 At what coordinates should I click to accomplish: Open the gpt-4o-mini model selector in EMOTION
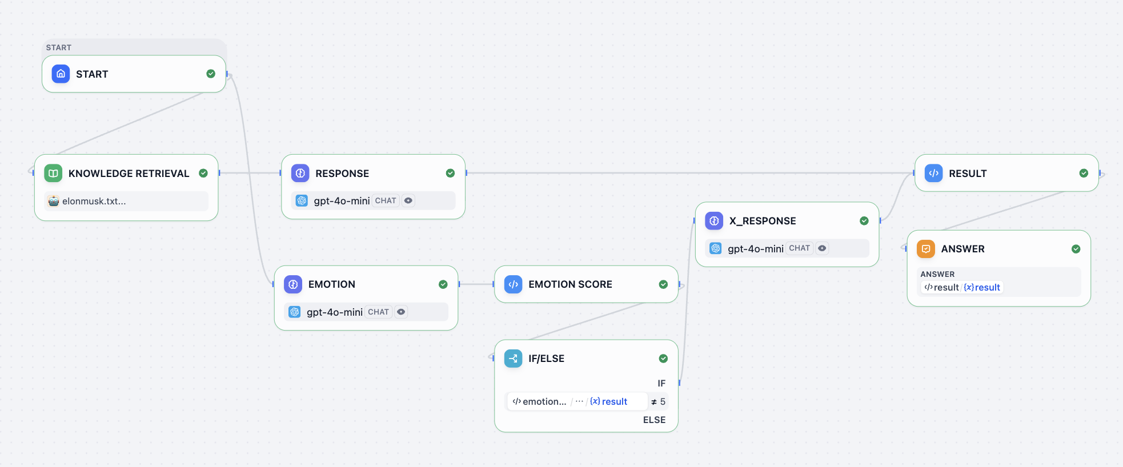click(334, 312)
